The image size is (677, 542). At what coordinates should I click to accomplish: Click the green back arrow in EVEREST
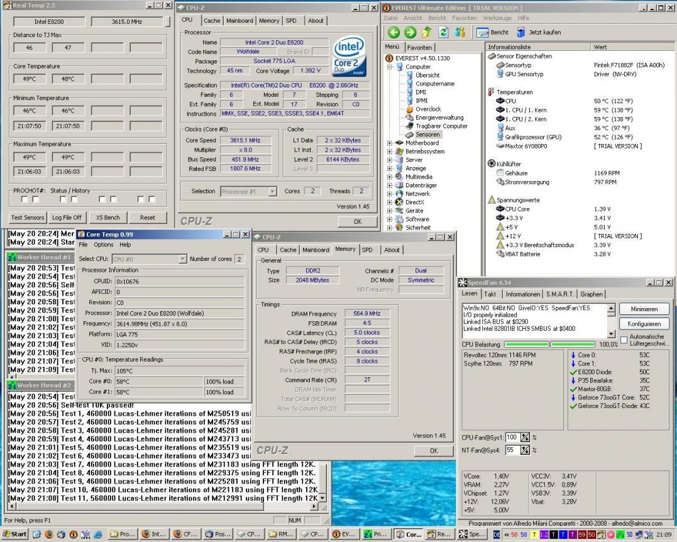(394, 32)
